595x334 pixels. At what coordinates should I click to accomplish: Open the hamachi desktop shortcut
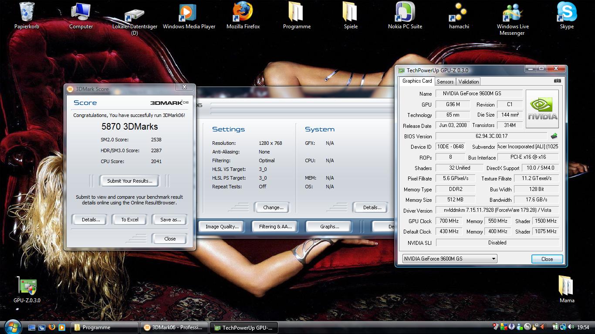point(459,13)
